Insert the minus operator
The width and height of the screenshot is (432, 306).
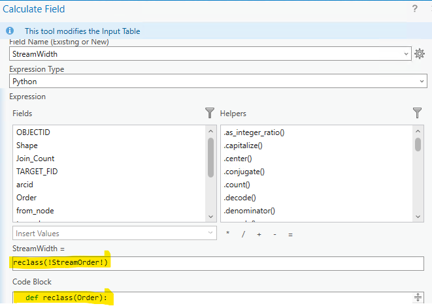point(274,234)
